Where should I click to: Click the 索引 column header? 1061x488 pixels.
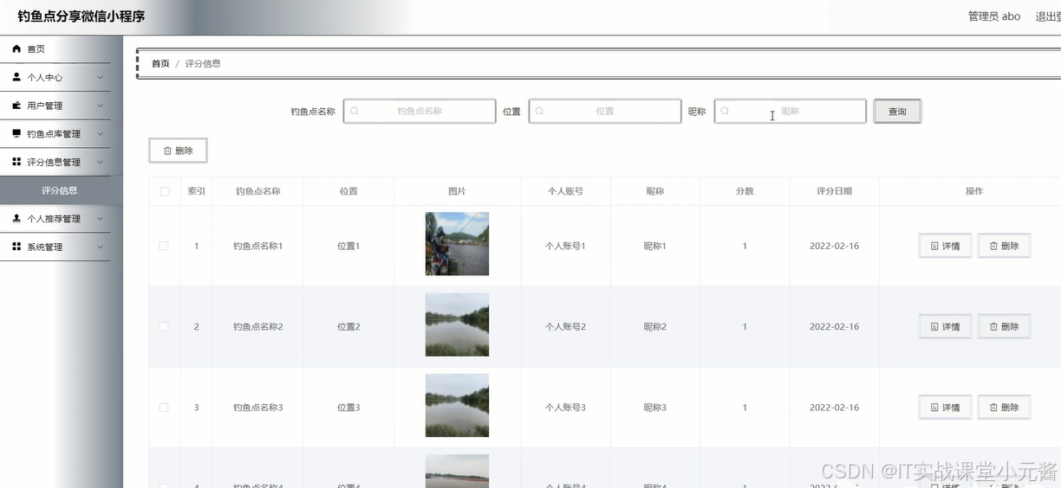(x=197, y=191)
